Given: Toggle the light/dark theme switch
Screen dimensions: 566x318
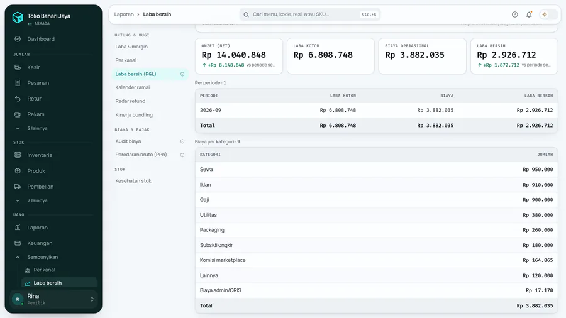Looking at the screenshot, I should pos(548,14).
